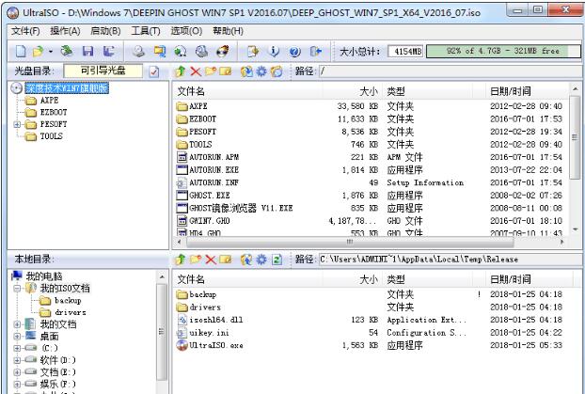Select AXPE folder in disc tree

click(49, 101)
